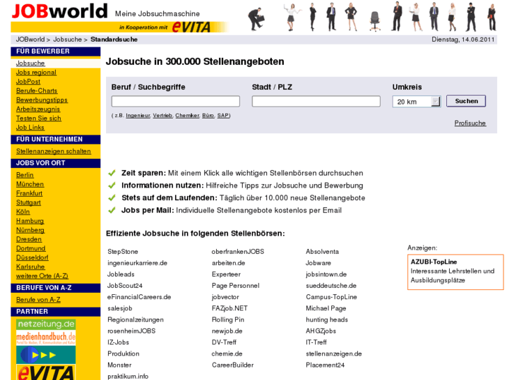Screen dimensions: 507x380
Task: Open jobs in Düsseldorf
Action: [x=32, y=258]
